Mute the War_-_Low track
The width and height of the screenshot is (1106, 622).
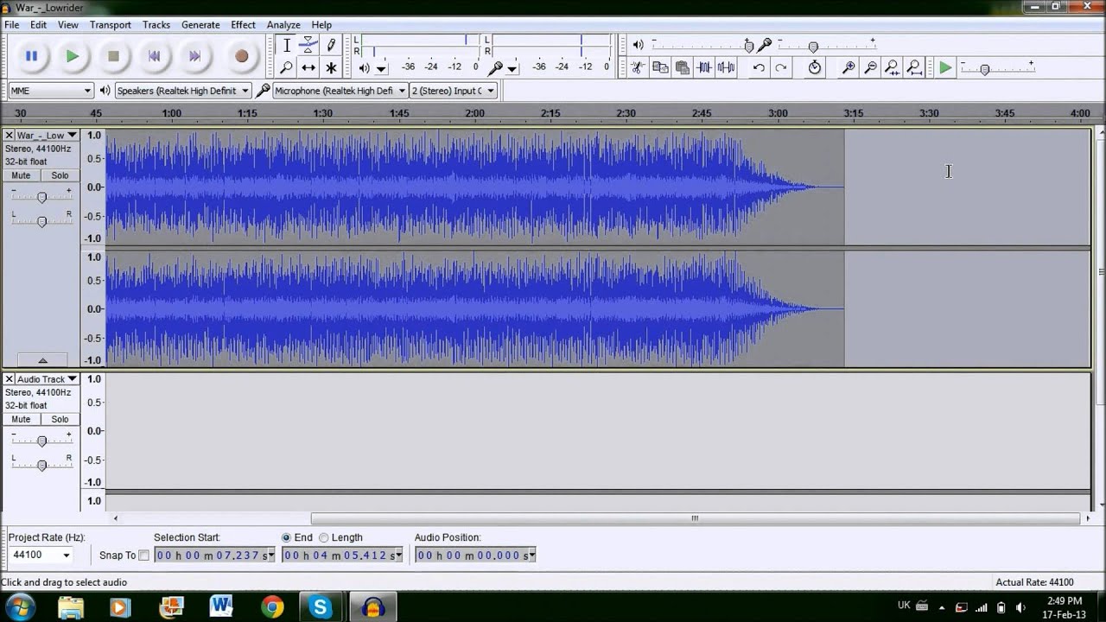(21, 175)
